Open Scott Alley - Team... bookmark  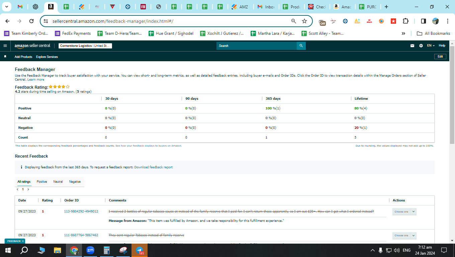pyautogui.click(x=323, y=33)
